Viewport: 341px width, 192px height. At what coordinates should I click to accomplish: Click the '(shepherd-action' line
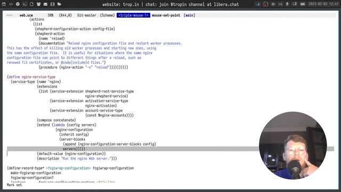point(50,34)
